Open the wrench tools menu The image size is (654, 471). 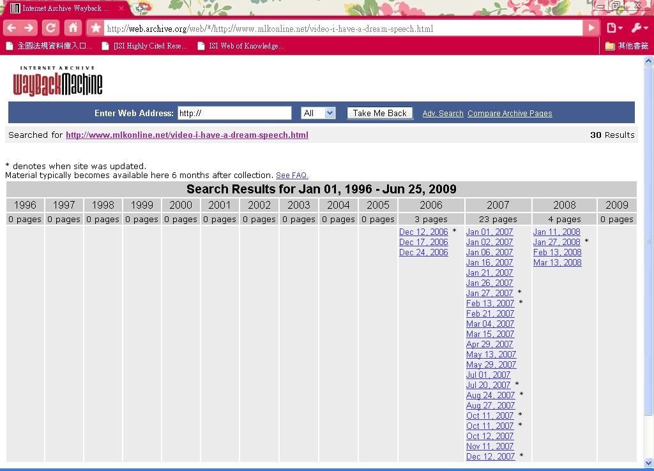pos(639,28)
